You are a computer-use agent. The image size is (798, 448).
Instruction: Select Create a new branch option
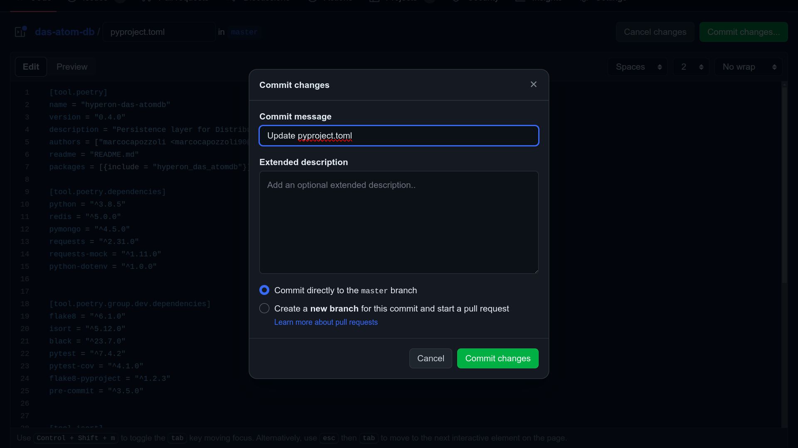pos(264,309)
